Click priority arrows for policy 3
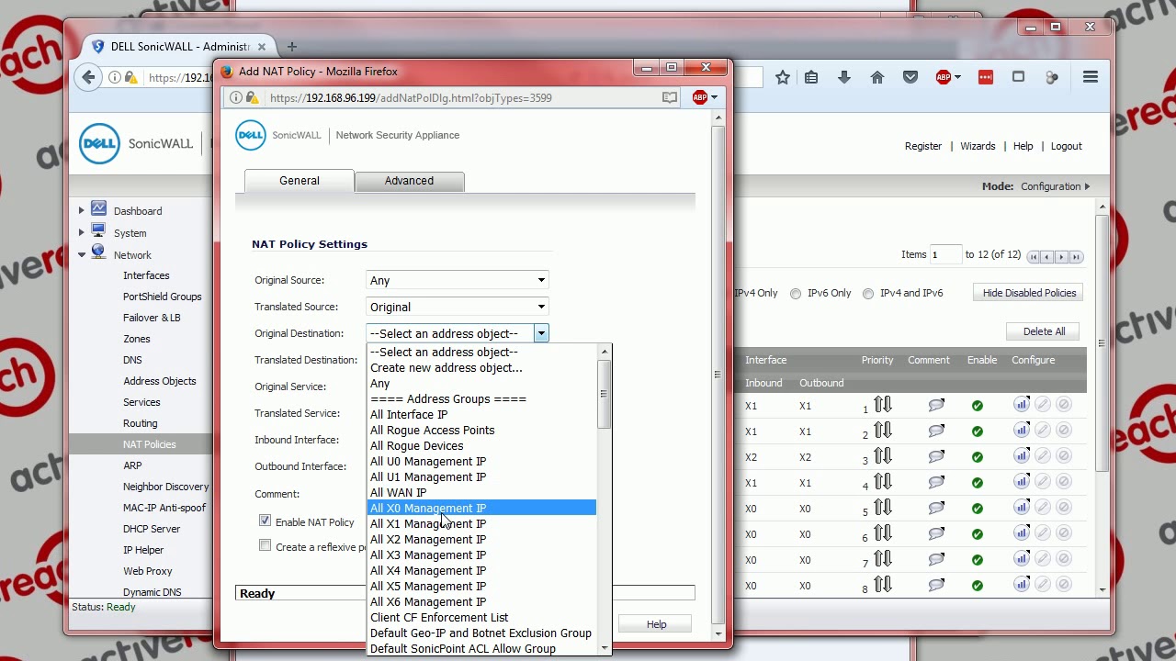1176x661 pixels. click(x=883, y=456)
